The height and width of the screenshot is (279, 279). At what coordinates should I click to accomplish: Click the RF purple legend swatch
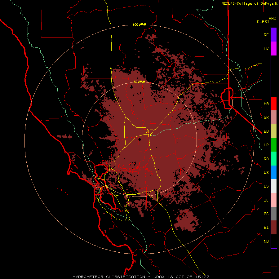tap(274, 35)
